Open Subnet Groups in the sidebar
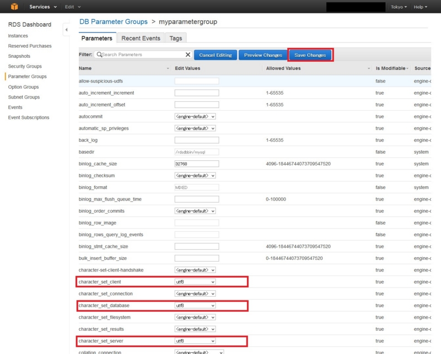 pyautogui.click(x=24, y=97)
